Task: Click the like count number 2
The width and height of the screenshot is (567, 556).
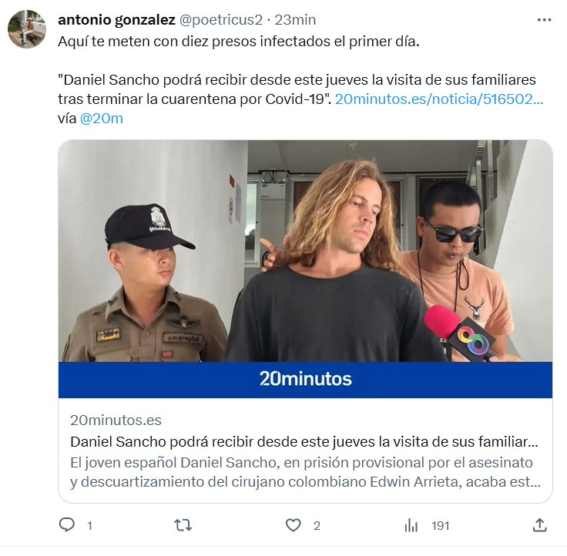Action: pyautogui.click(x=317, y=526)
